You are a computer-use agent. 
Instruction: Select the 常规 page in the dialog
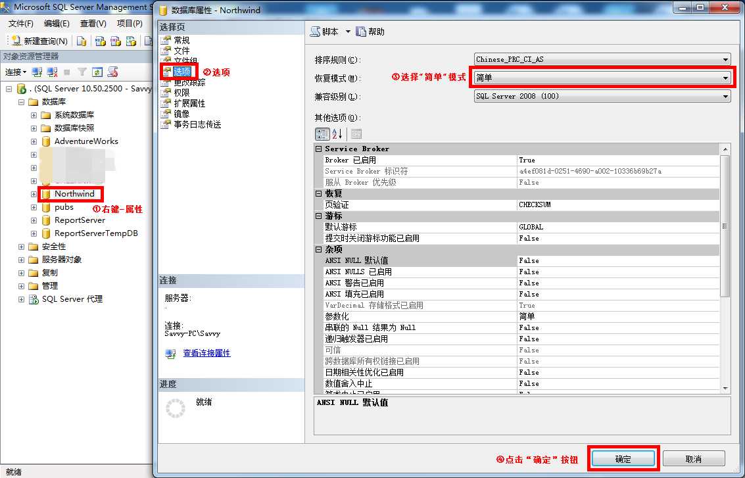(181, 40)
